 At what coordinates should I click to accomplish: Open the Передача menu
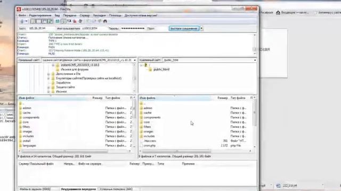click(70, 15)
